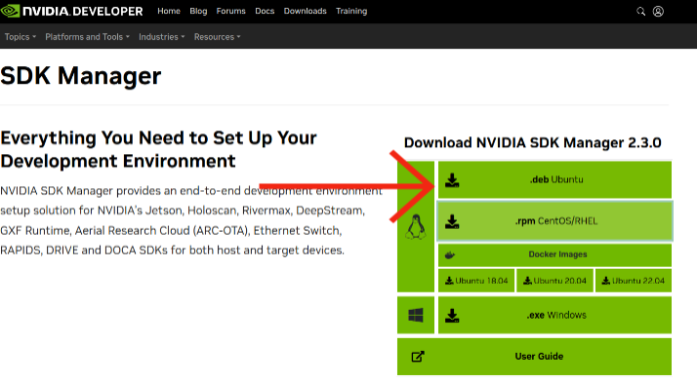Download the .deb Ubuntu package
The image size is (697, 384).
pyautogui.click(x=554, y=179)
